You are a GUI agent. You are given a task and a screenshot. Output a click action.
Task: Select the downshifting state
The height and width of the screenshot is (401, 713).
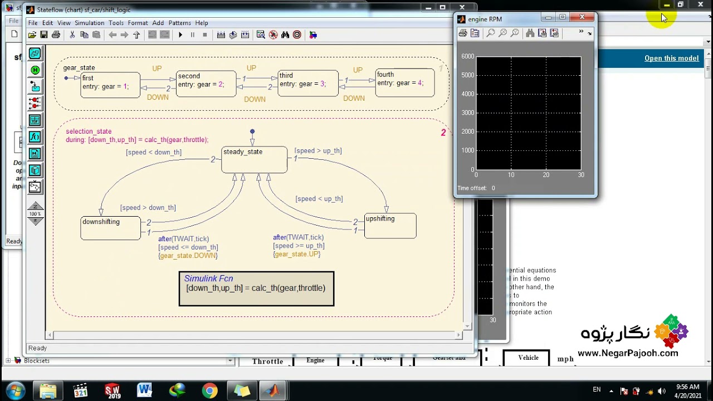click(x=110, y=228)
